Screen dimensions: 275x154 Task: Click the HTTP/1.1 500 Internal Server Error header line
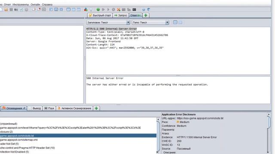[x=111, y=29]
